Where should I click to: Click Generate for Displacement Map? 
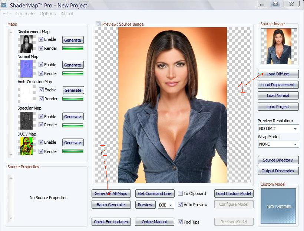click(x=73, y=40)
